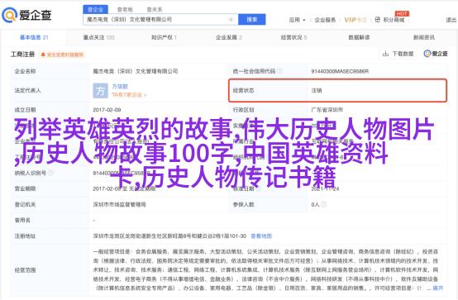
Task: Click the blue 搜索 button
Action: tap(252, 20)
